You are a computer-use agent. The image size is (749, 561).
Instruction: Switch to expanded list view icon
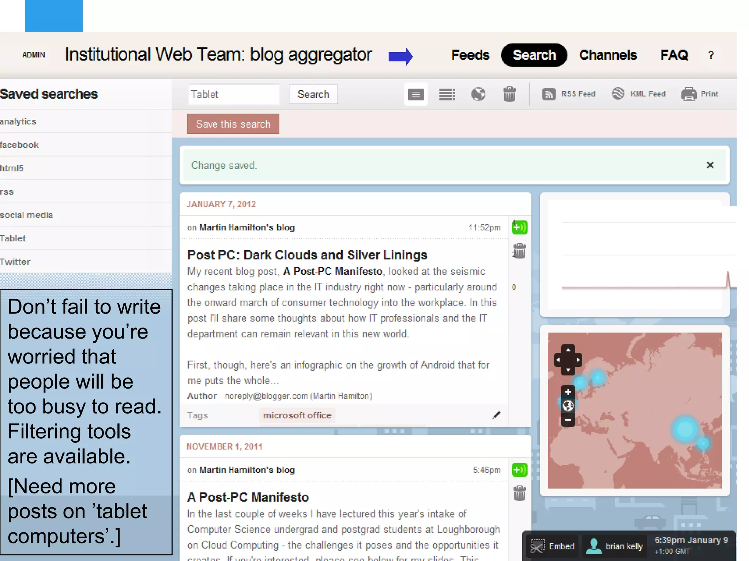tap(415, 95)
